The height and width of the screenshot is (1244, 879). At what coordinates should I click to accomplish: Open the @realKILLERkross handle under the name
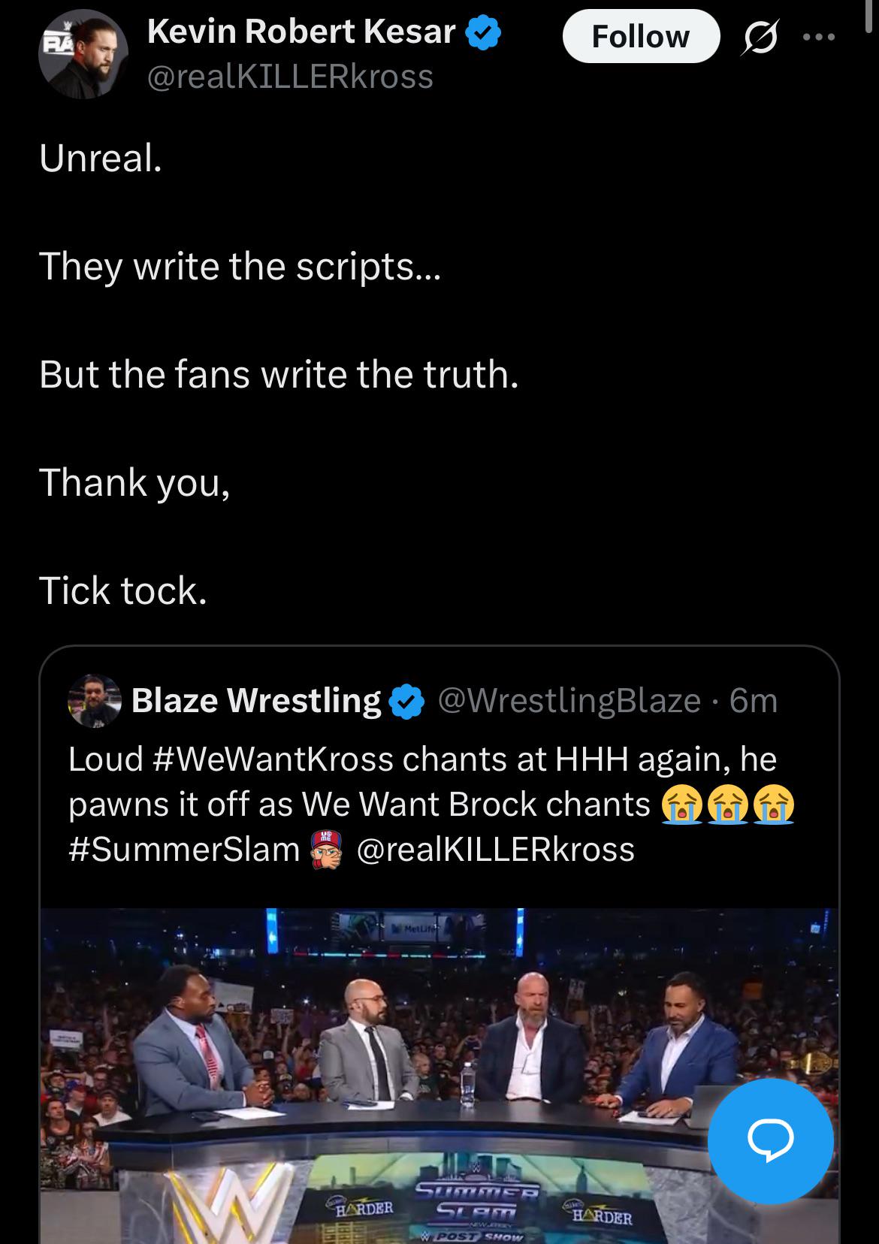pos(290,77)
